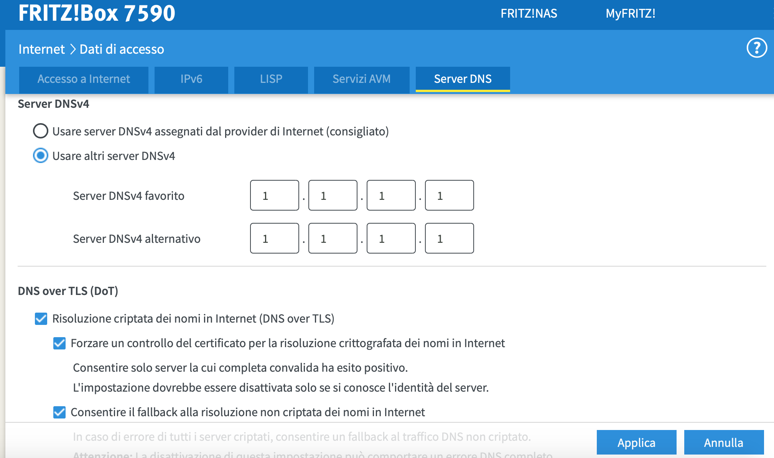This screenshot has height=458, width=774.
Task: Open the help question mark icon
Action: (x=756, y=48)
